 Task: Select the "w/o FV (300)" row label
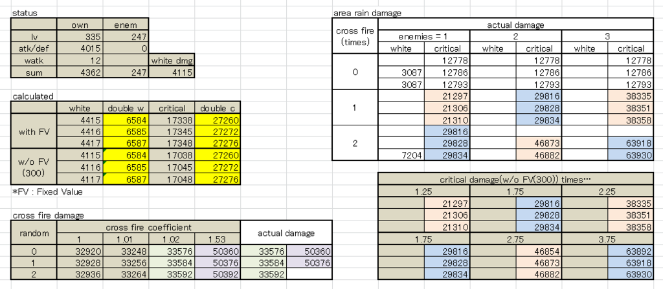[x=34, y=167]
